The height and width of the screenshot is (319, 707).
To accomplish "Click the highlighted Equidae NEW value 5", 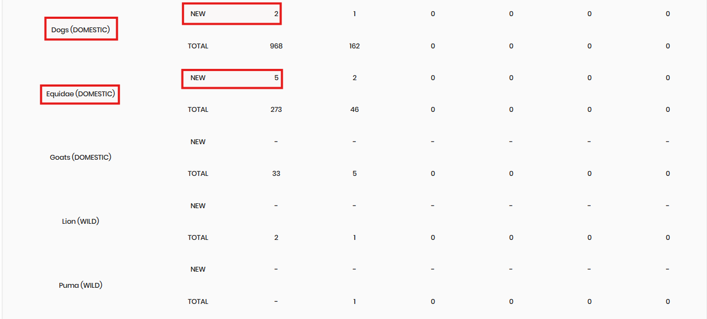I will (276, 78).
